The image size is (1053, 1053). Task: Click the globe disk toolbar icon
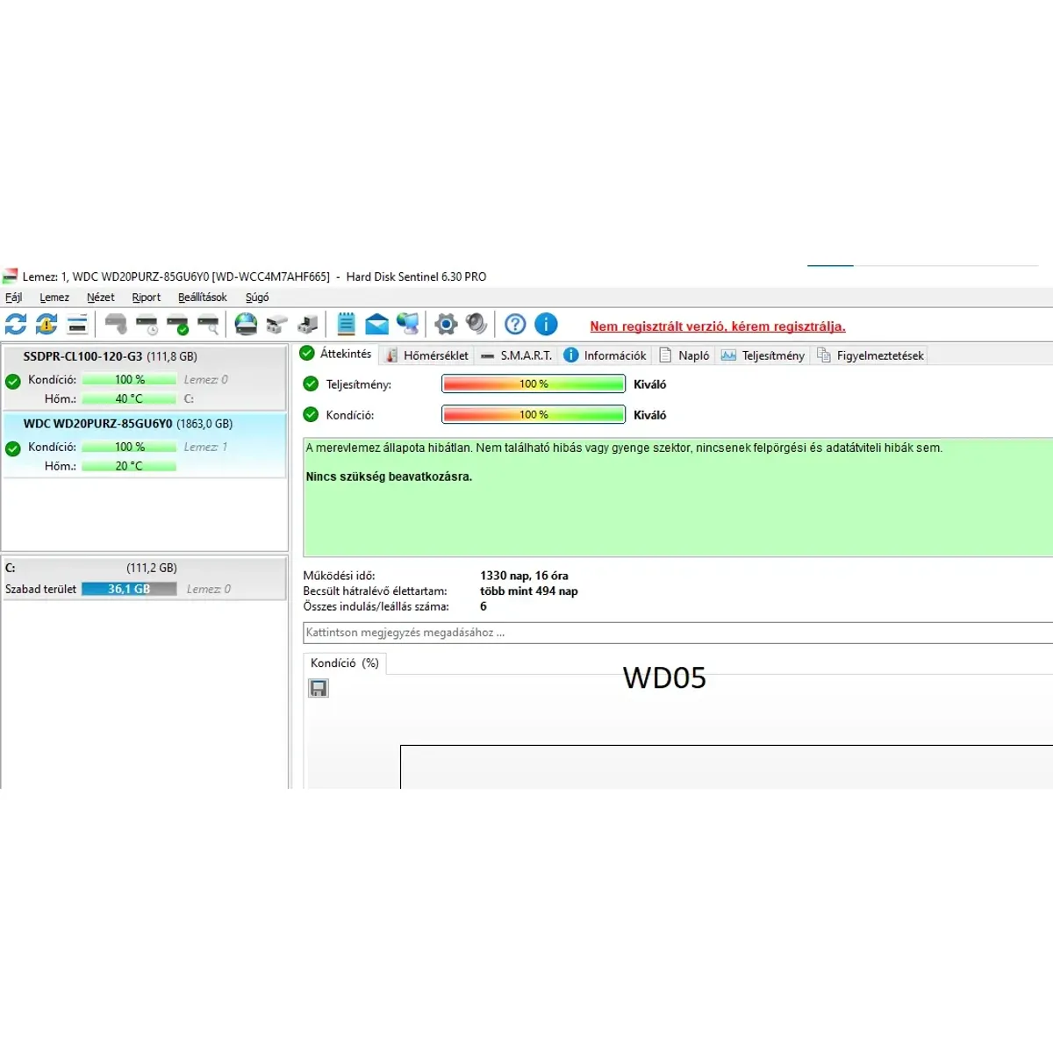pos(247,325)
